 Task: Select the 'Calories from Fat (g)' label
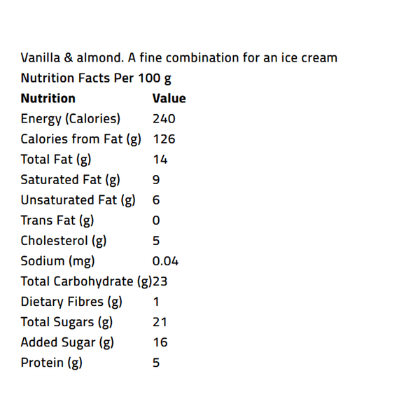tap(80, 139)
